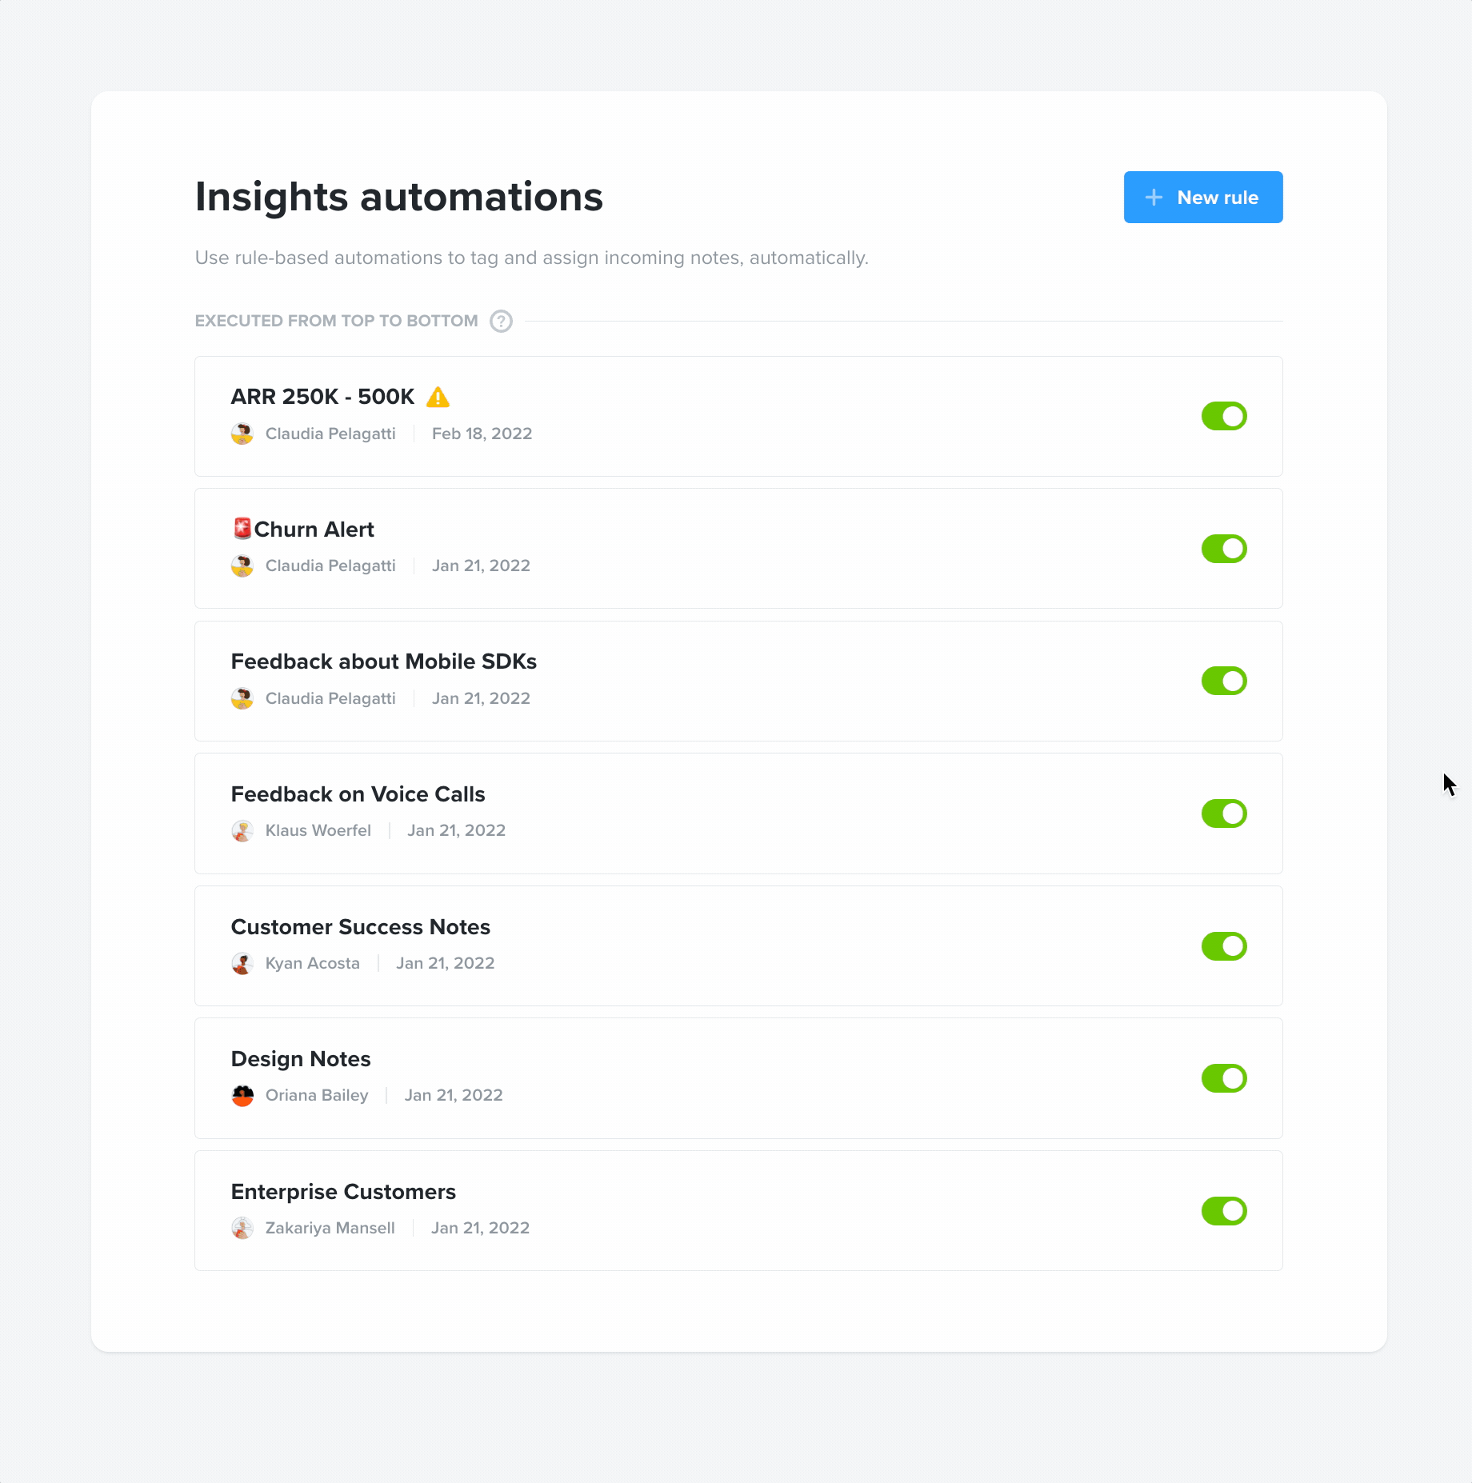This screenshot has width=1472, height=1483.
Task: Click the siren emoji beside Churn Alert
Action: click(242, 529)
